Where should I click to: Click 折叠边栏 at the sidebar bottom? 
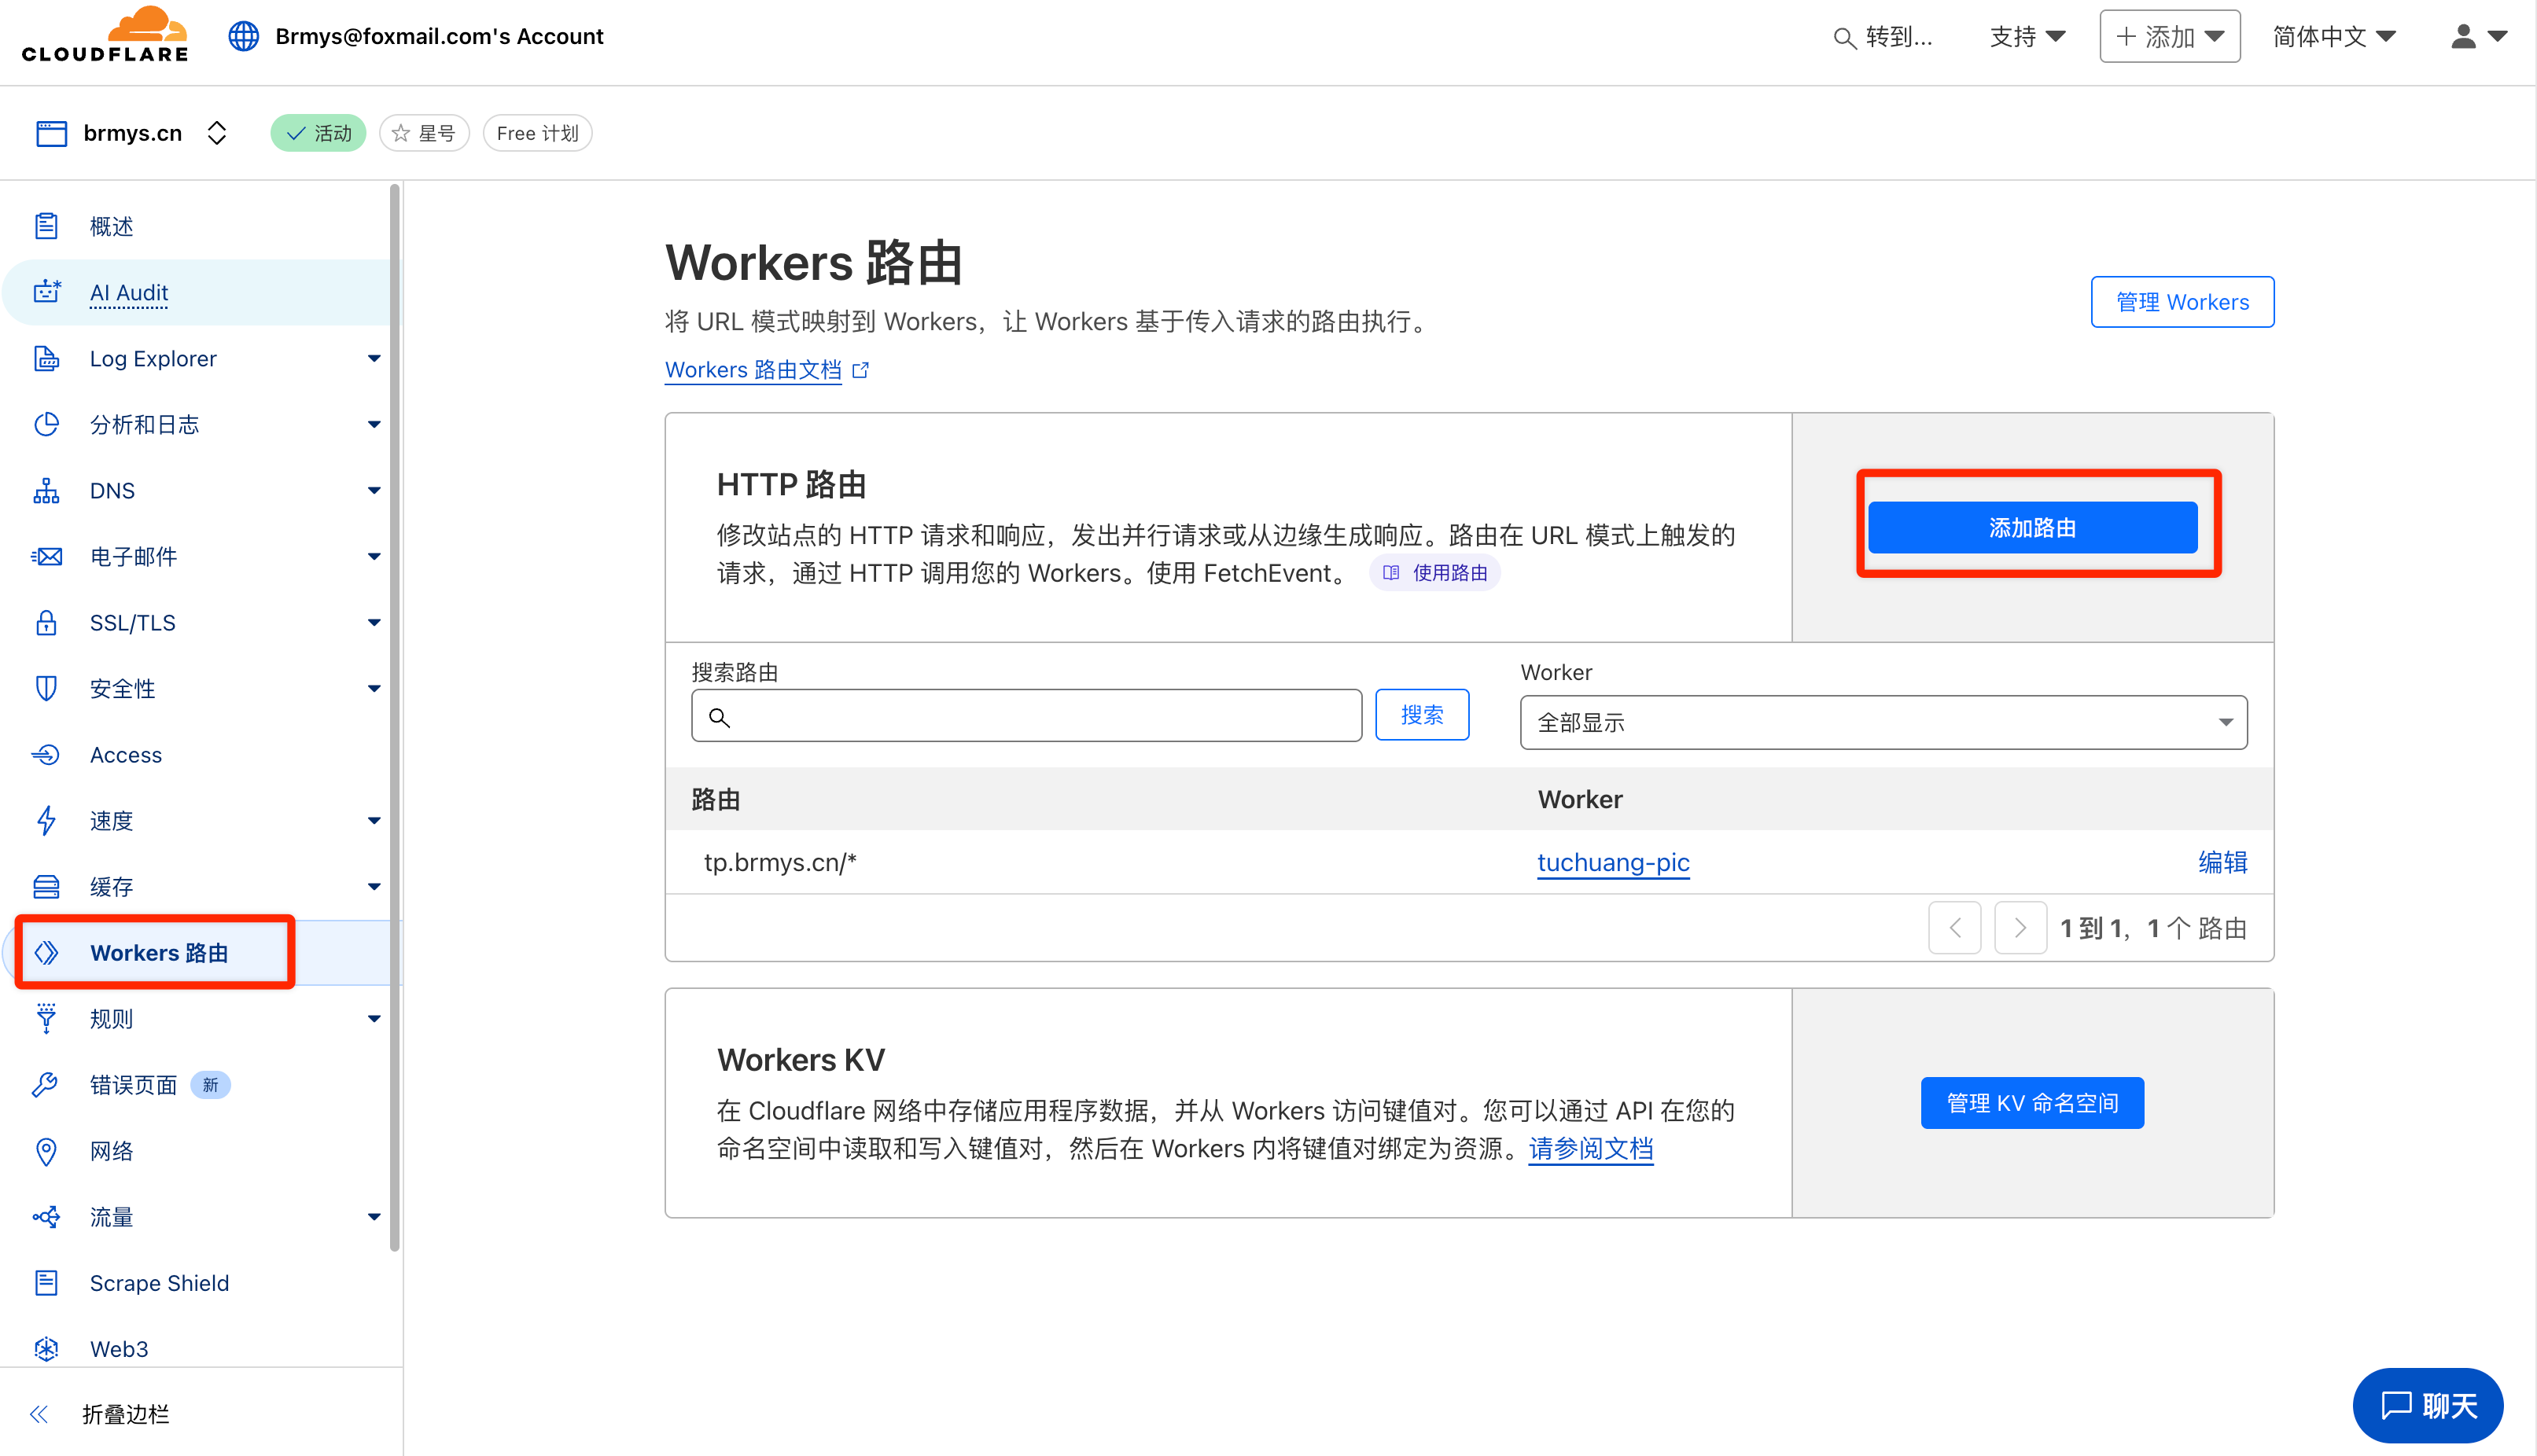pos(125,1414)
